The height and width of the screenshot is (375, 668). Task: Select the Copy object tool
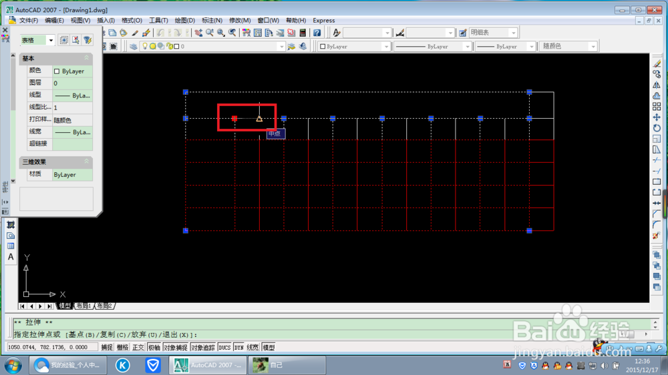pyautogui.click(x=657, y=74)
